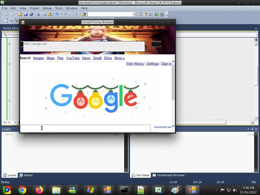The image size is (260, 195).
Task: Open the Edit menu
Action: 13,8
